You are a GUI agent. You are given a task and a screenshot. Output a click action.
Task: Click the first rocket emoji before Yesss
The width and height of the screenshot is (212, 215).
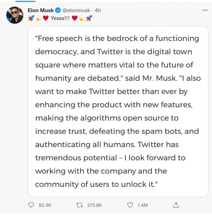pyautogui.click(x=31, y=18)
